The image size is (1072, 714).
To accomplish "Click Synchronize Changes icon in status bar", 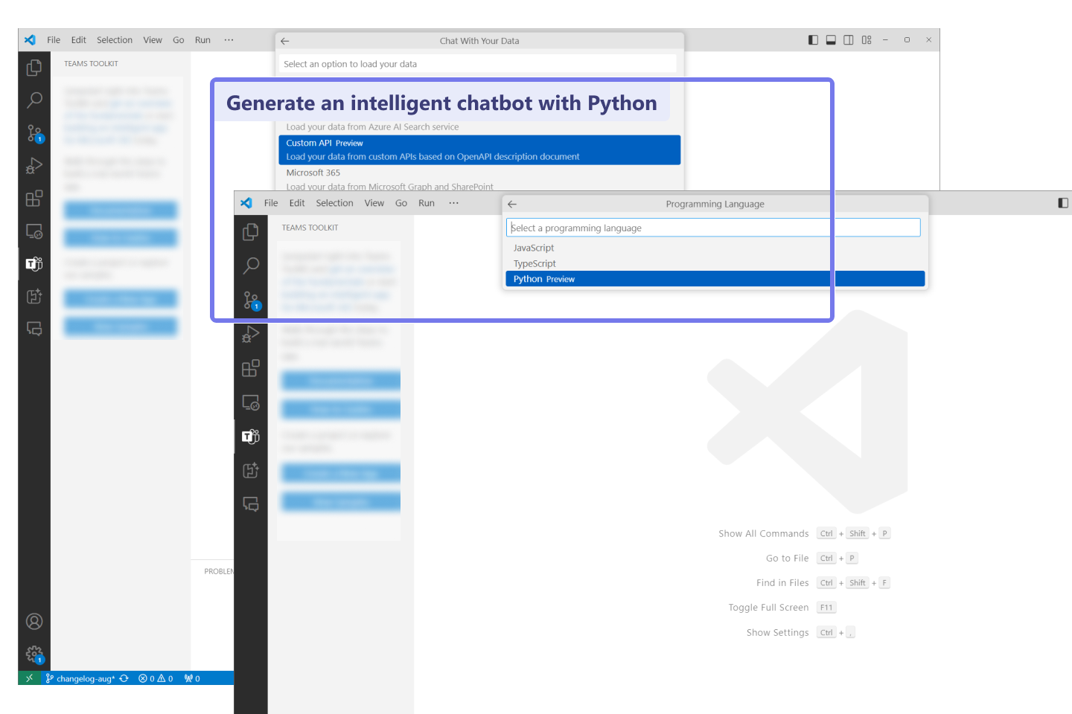I will [124, 678].
